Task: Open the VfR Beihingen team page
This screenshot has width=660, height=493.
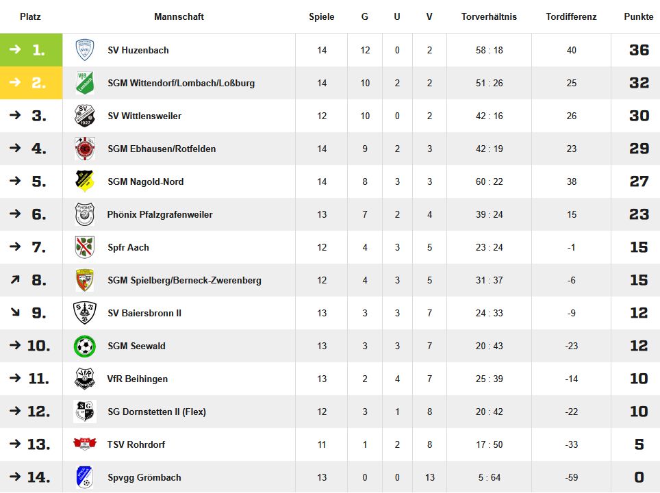Action: (138, 379)
